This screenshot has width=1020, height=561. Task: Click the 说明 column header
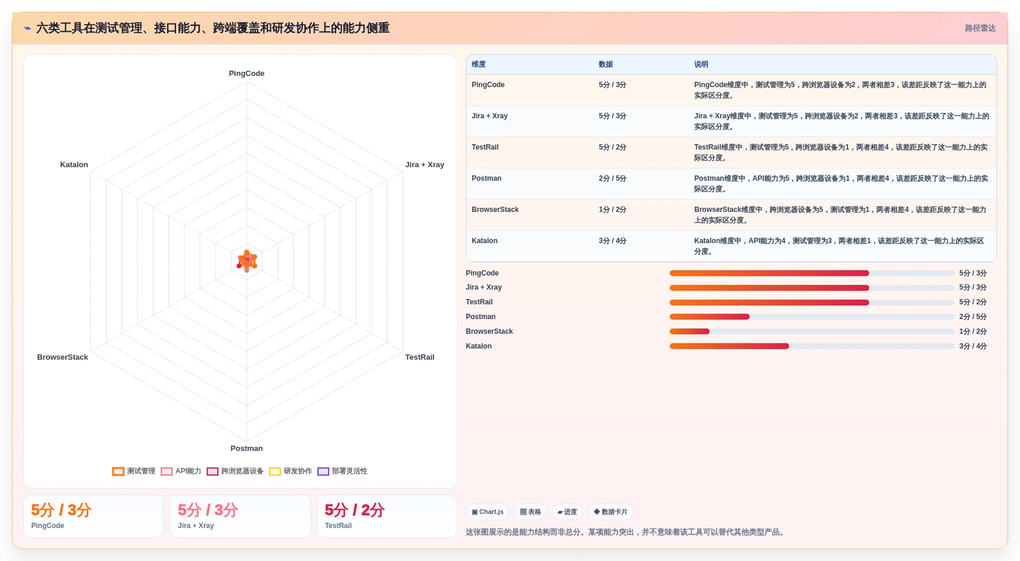pos(701,65)
